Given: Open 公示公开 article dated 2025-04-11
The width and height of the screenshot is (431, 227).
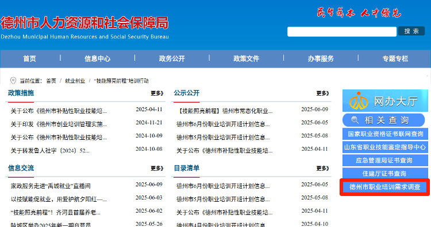Looking at the screenshot, I should [225, 151].
